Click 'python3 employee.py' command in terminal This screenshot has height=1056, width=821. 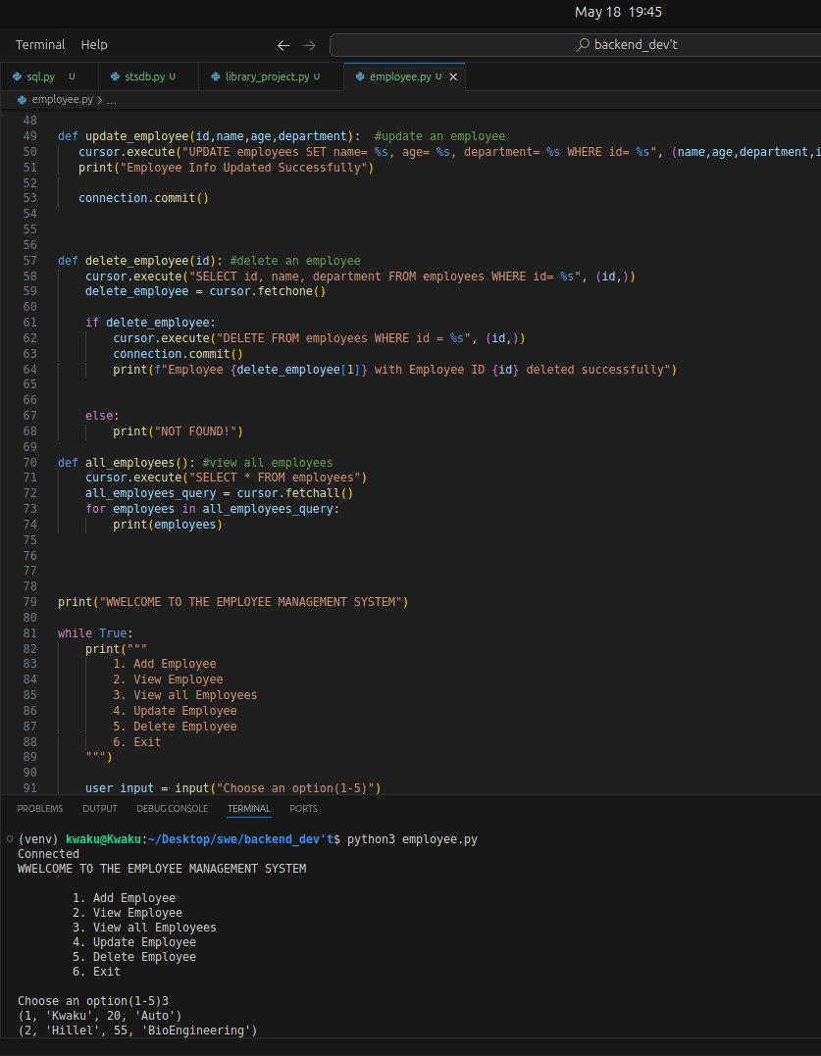[412, 840]
